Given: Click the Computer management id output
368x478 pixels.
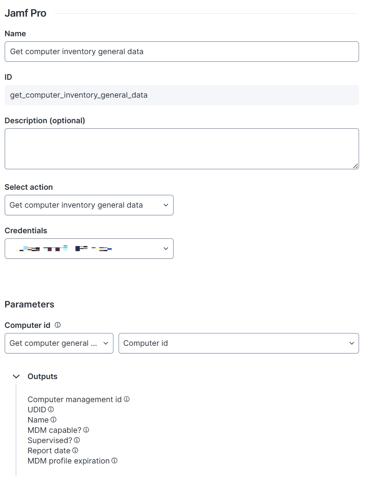Looking at the screenshot, I should tap(75, 400).
